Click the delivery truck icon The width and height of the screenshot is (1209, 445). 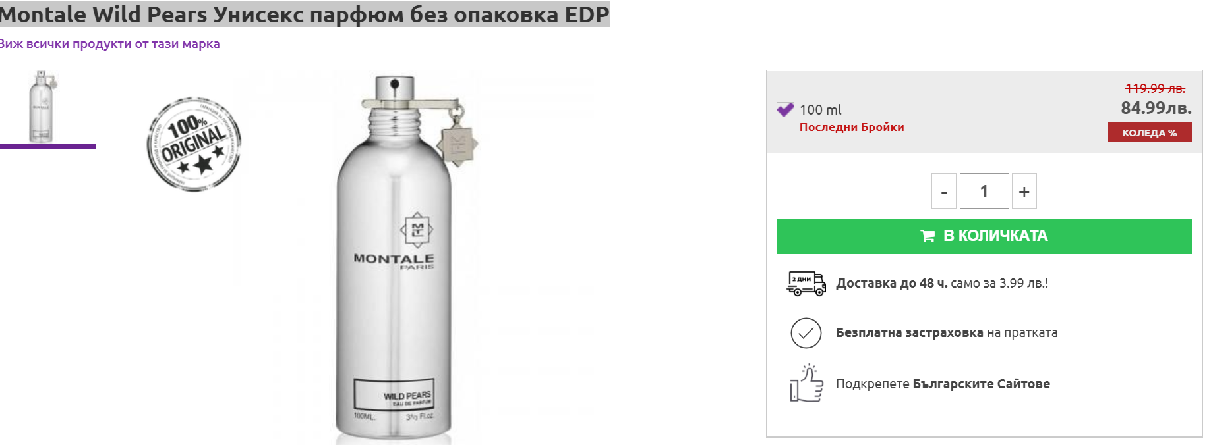point(806,284)
